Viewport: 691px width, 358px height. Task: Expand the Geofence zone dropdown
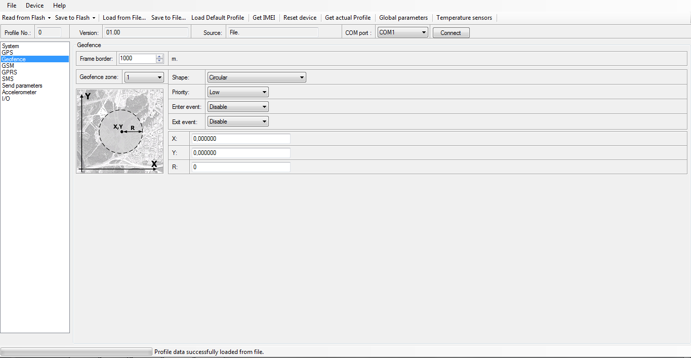click(x=144, y=77)
